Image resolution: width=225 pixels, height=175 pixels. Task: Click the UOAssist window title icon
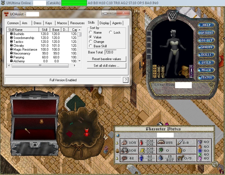[x=6, y=14]
